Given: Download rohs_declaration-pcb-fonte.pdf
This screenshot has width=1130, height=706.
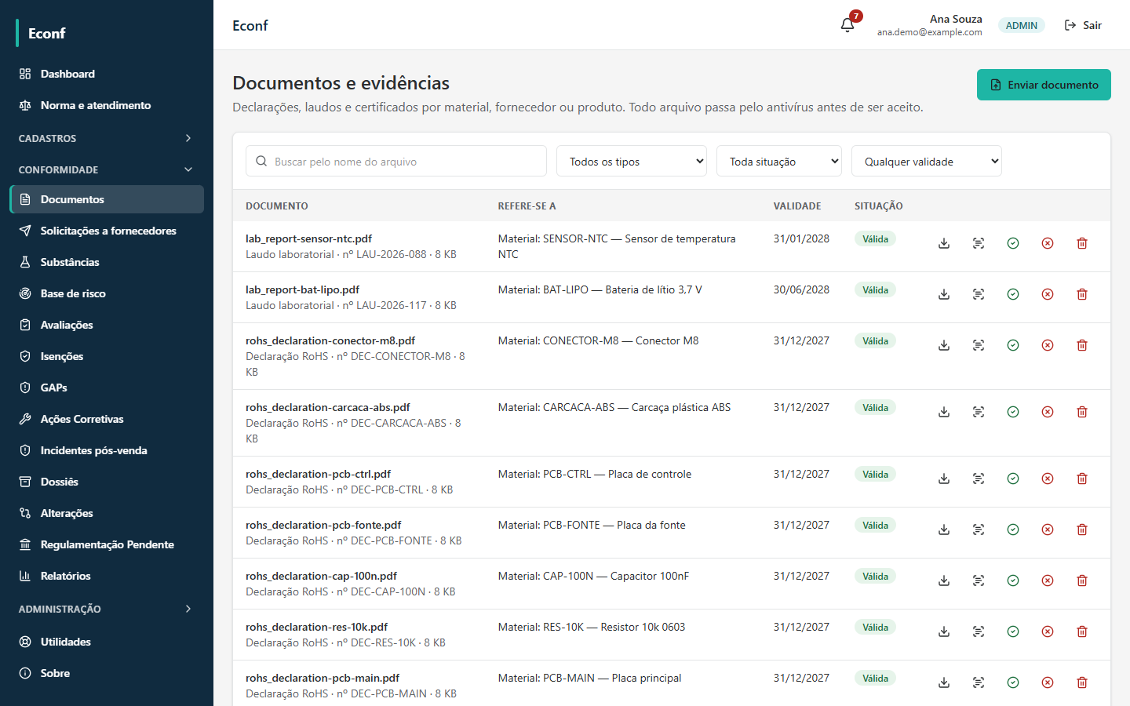Looking at the screenshot, I should (x=944, y=529).
